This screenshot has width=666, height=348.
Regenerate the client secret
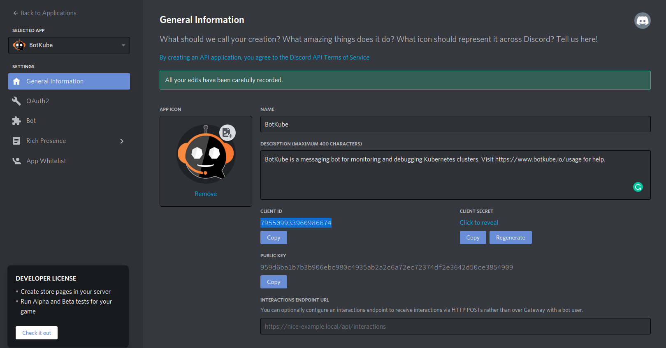click(511, 237)
